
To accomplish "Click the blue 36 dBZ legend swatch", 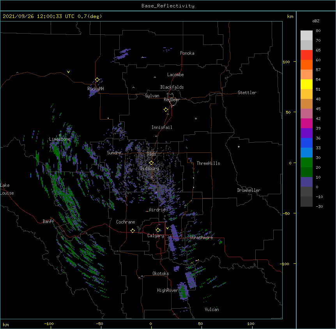I will tap(306, 143).
